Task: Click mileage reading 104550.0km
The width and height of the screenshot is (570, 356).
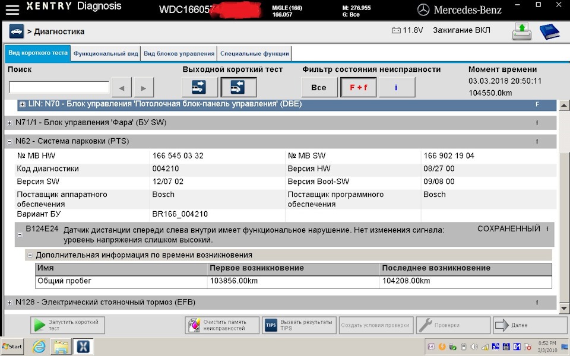Action: point(490,93)
